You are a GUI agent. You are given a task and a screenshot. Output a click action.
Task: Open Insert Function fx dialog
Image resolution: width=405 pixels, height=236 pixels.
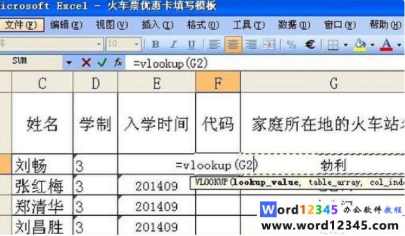point(118,62)
